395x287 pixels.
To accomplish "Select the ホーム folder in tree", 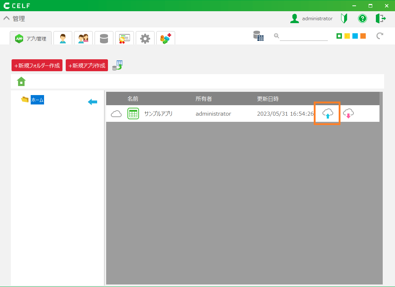I will [x=37, y=100].
